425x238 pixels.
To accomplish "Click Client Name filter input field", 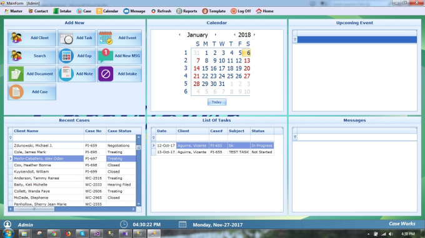I will (48, 138).
